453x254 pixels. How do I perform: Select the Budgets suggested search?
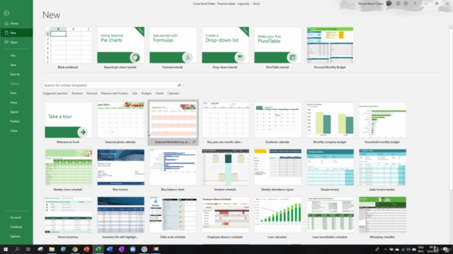pos(147,93)
